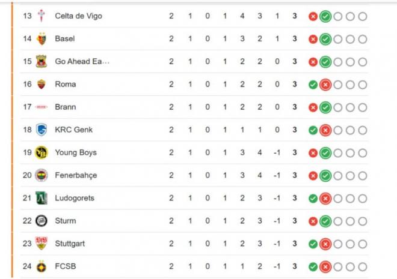
Task: Click the green win icon in Roma's form
Action: pyautogui.click(x=313, y=84)
